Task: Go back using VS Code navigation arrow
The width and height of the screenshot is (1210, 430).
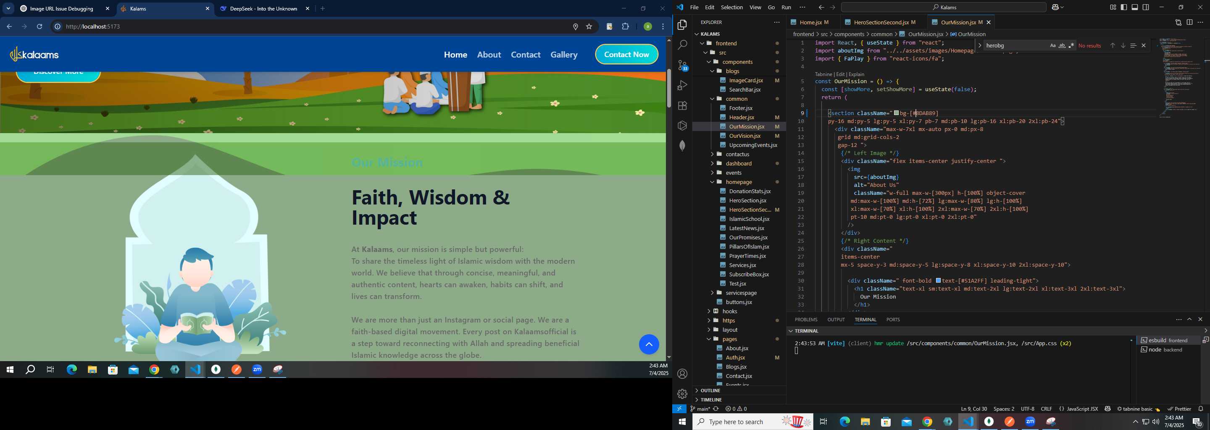Action: point(821,8)
